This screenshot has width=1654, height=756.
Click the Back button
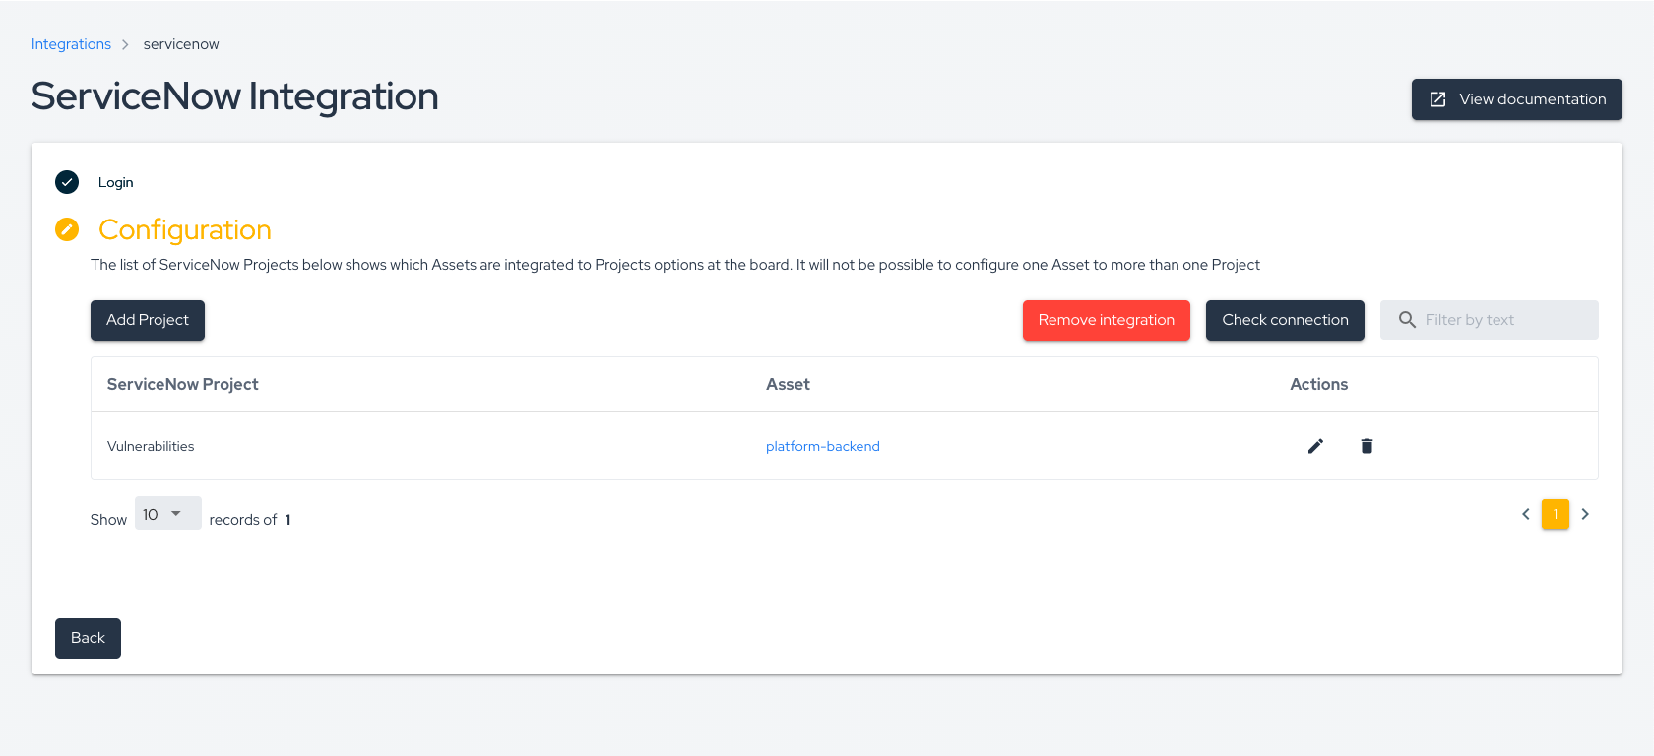[x=88, y=638]
